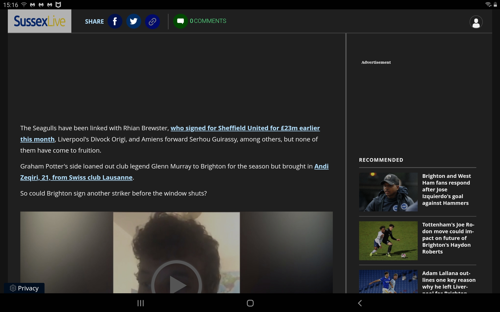Image resolution: width=500 pixels, height=312 pixels.
Task: Read Adam Lallana outlines reason article
Action: 449,282
